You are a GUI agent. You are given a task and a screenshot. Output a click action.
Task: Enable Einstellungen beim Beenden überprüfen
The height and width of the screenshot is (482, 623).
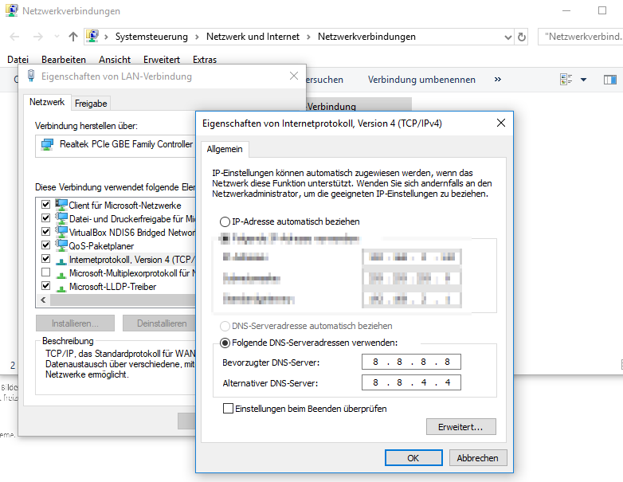pyautogui.click(x=228, y=409)
